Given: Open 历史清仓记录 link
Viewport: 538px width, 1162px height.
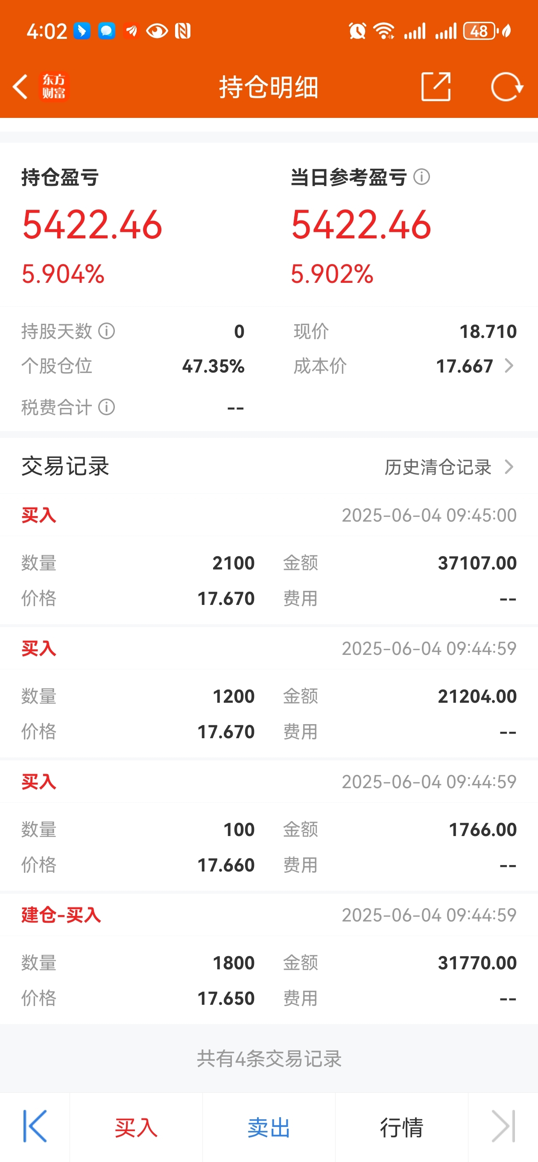Looking at the screenshot, I should tap(438, 467).
